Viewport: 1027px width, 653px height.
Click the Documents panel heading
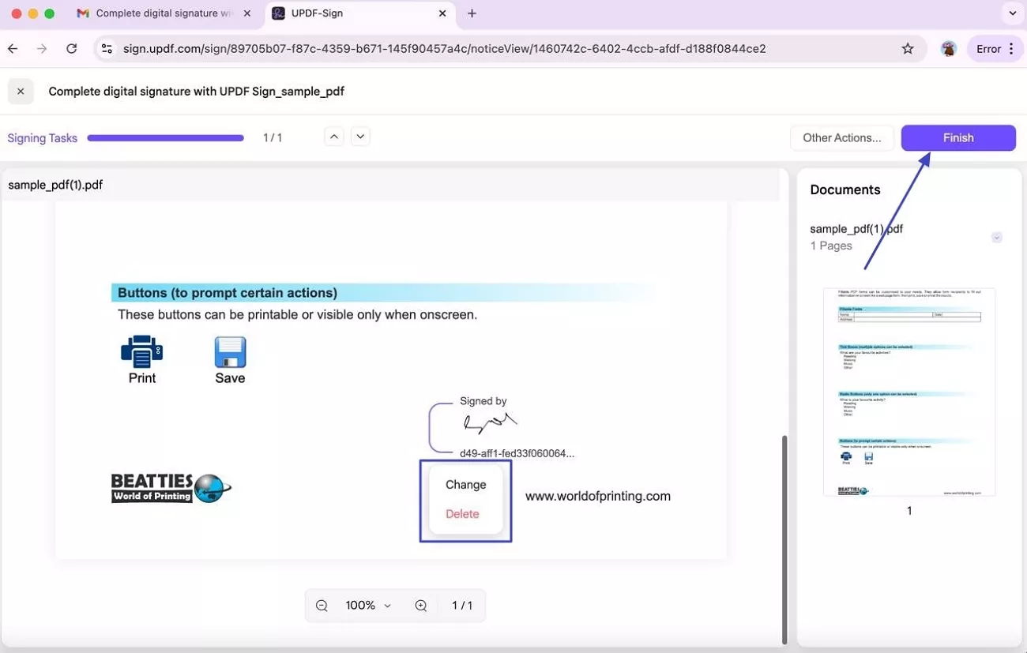[845, 190]
